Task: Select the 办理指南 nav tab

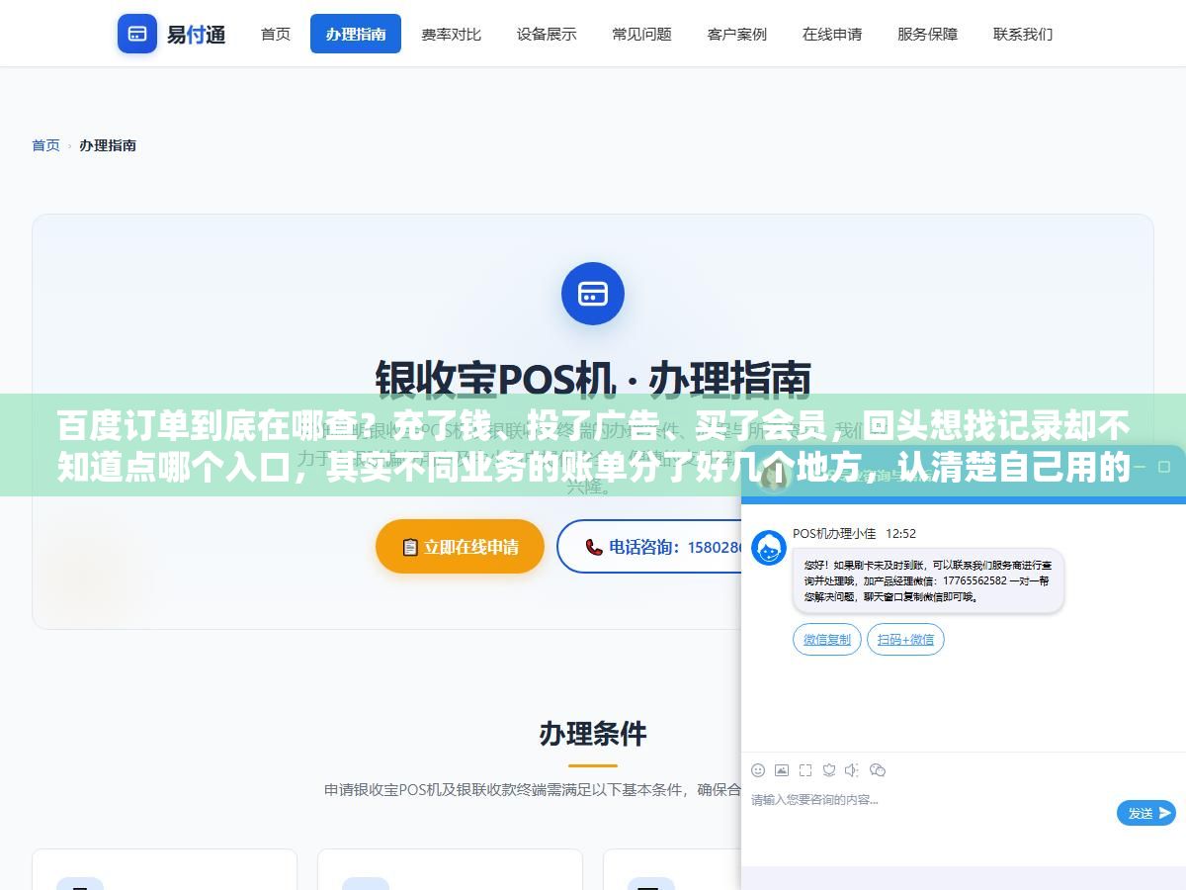Action: (x=356, y=34)
